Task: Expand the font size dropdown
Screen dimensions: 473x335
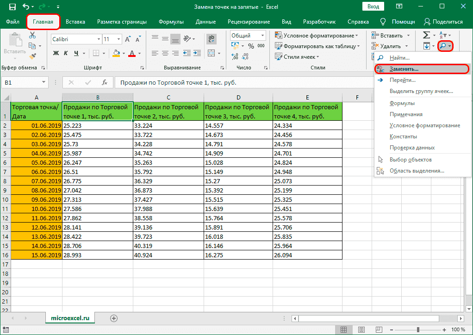Action: [119, 39]
